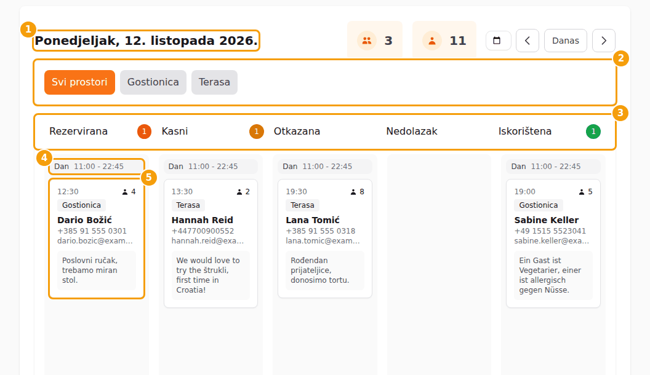The image size is (650, 375).
Task: Click the lana.tomic email address
Action: pos(323,241)
